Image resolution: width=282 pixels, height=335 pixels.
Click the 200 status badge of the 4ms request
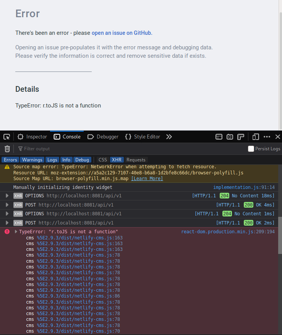tap(248, 205)
